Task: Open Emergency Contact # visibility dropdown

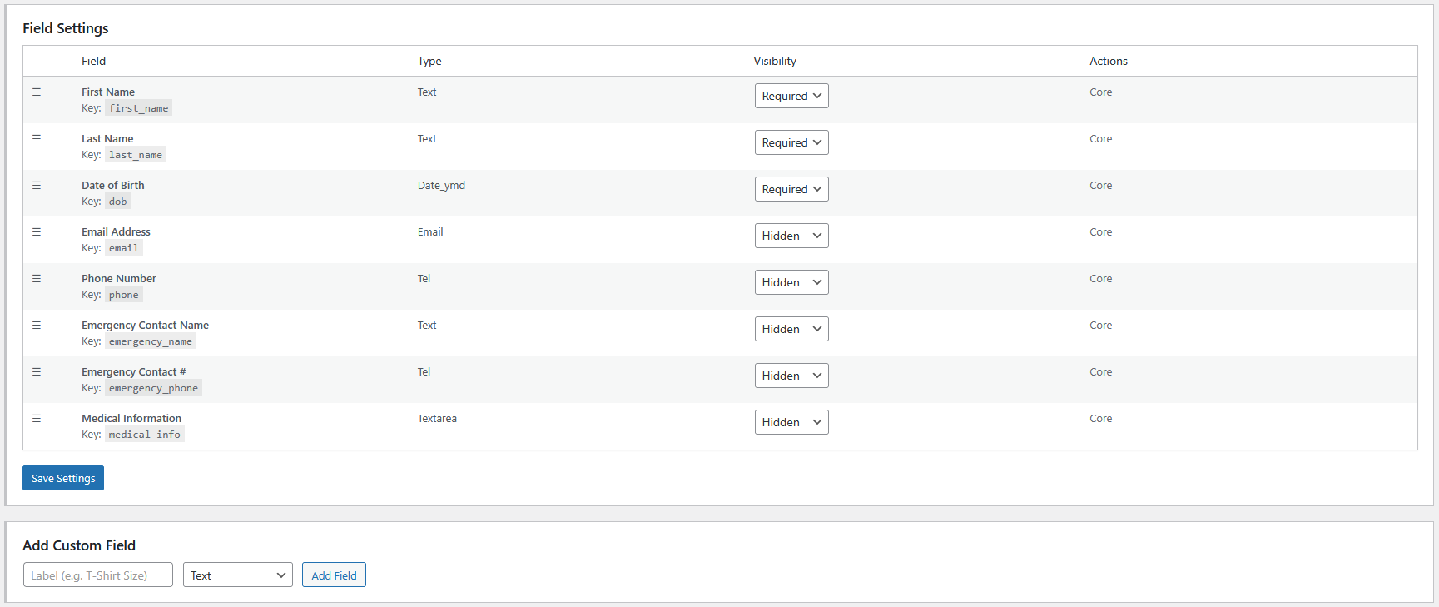Action: (x=791, y=376)
